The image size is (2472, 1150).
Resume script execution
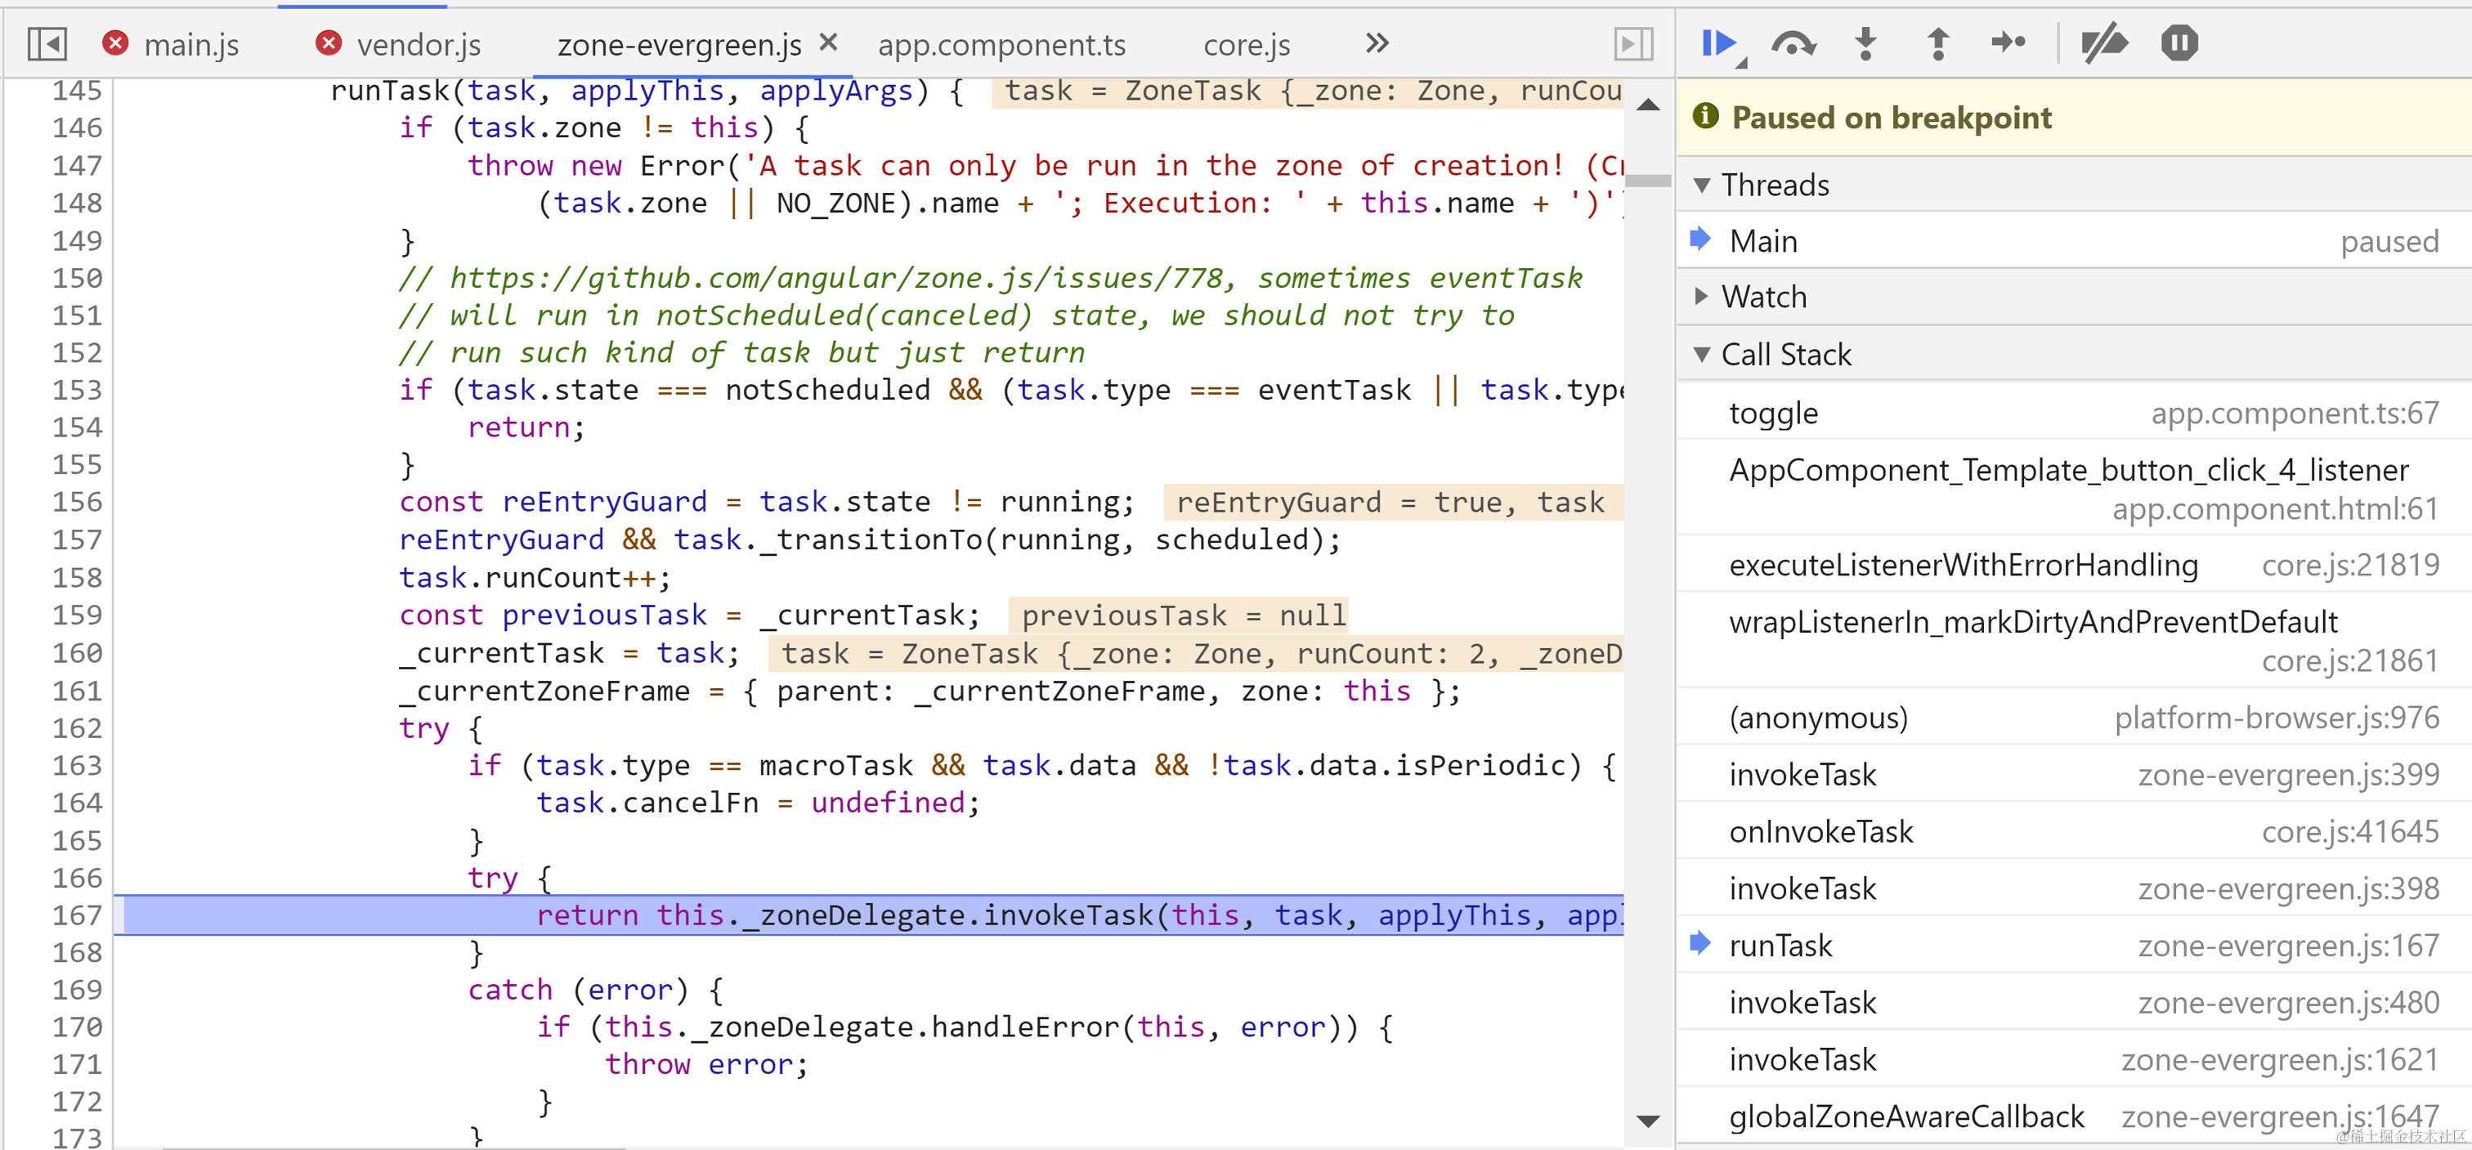1718,43
